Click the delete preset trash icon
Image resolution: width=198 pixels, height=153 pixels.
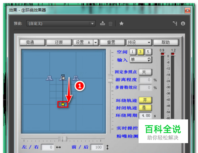coord(110,24)
